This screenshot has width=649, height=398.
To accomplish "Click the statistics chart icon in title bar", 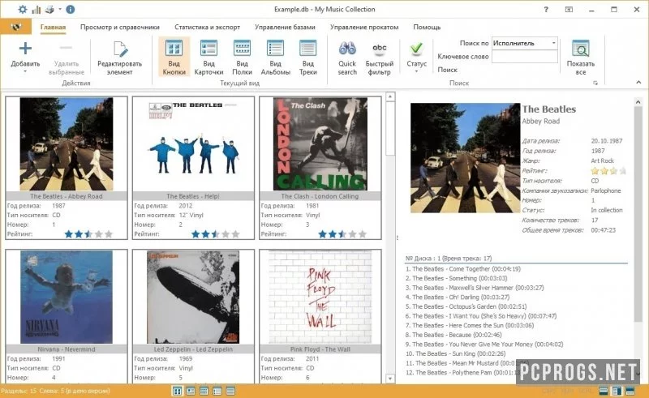I will click(x=37, y=9).
